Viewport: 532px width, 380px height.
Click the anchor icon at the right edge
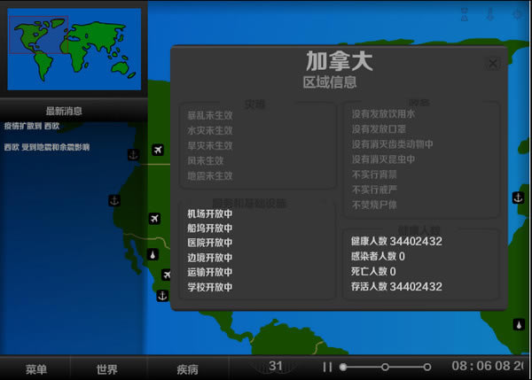click(x=519, y=198)
